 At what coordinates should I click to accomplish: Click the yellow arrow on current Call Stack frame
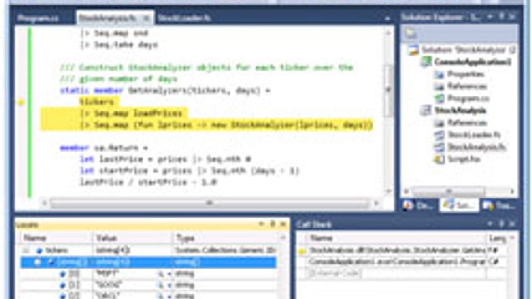pyautogui.click(x=301, y=250)
